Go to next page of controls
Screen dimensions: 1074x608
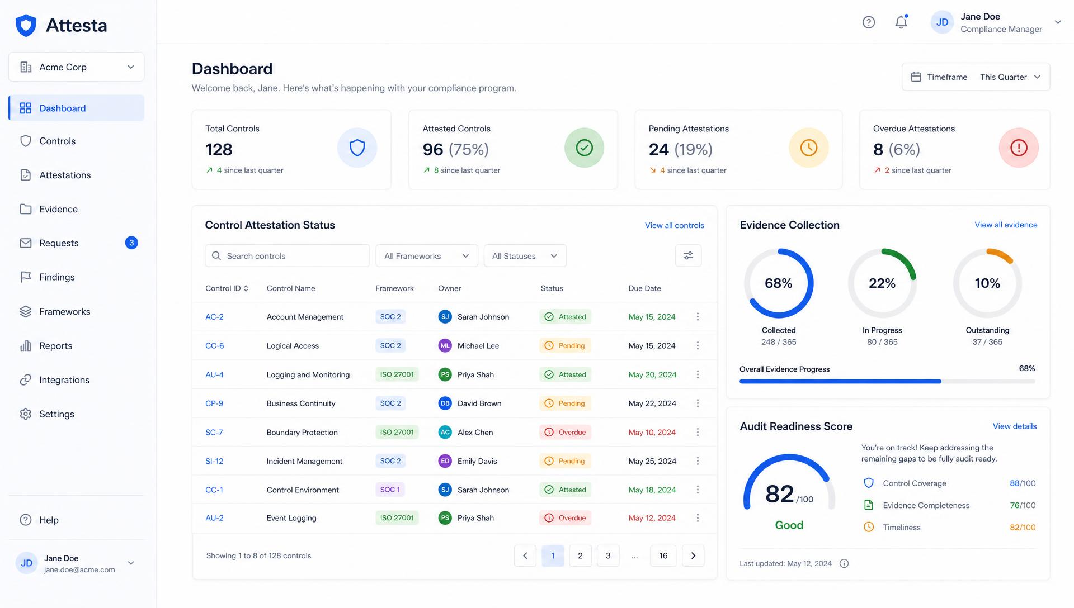tap(693, 555)
